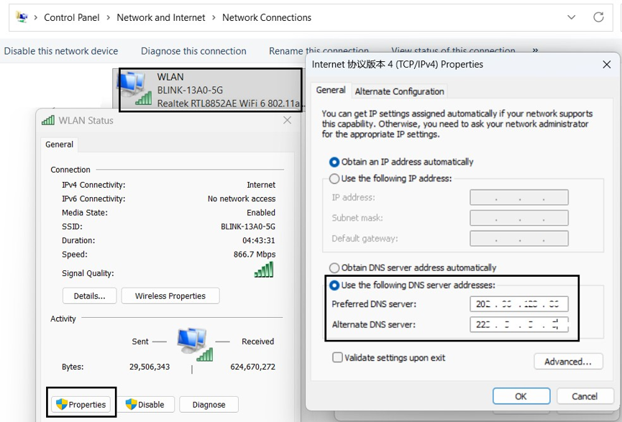Image resolution: width=622 pixels, height=422 pixels.
Task: Select Use the following DNS server addresses
Action: 412,285
